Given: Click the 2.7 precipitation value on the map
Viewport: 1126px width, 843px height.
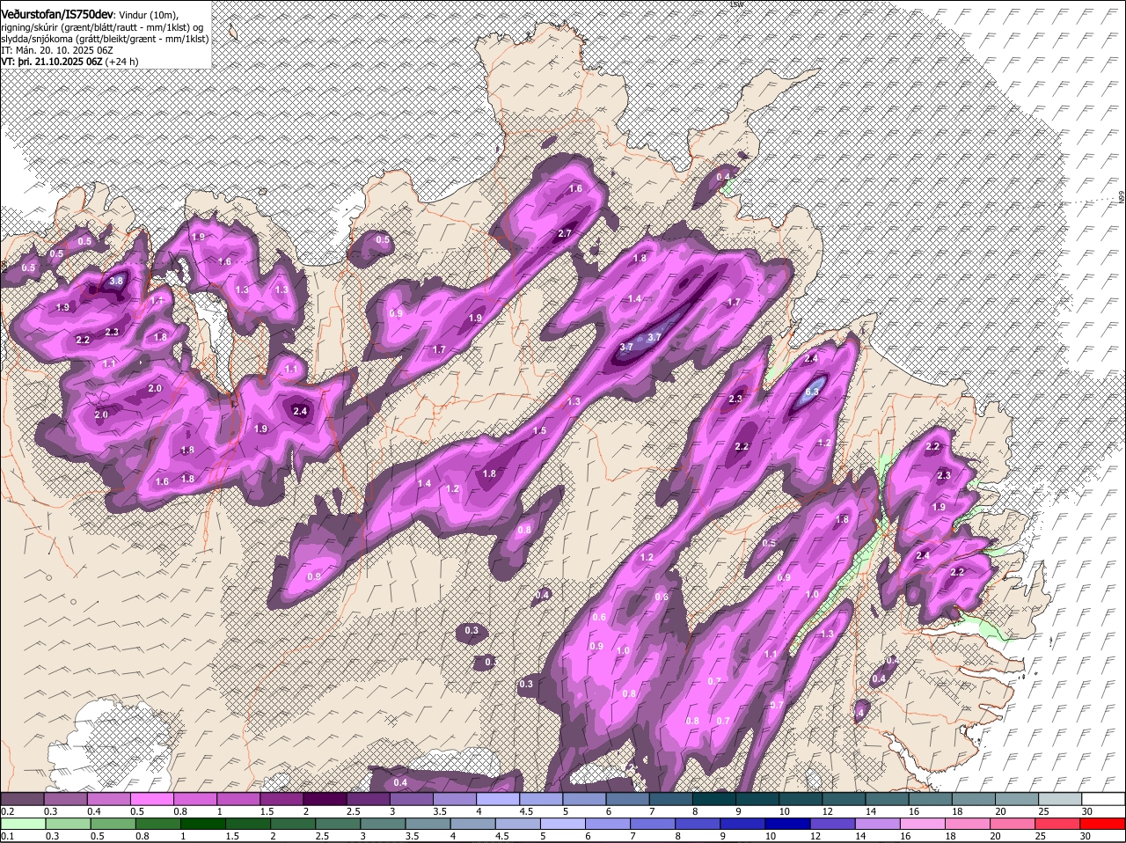Looking at the screenshot, I should coord(566,233).
